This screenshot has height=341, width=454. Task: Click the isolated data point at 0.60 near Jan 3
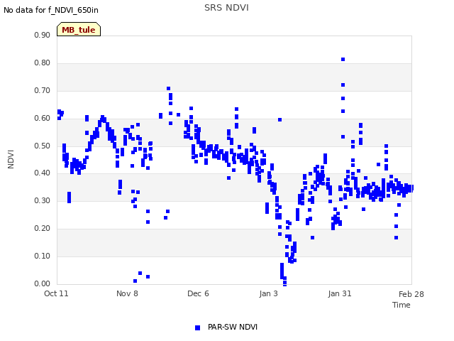279,119
